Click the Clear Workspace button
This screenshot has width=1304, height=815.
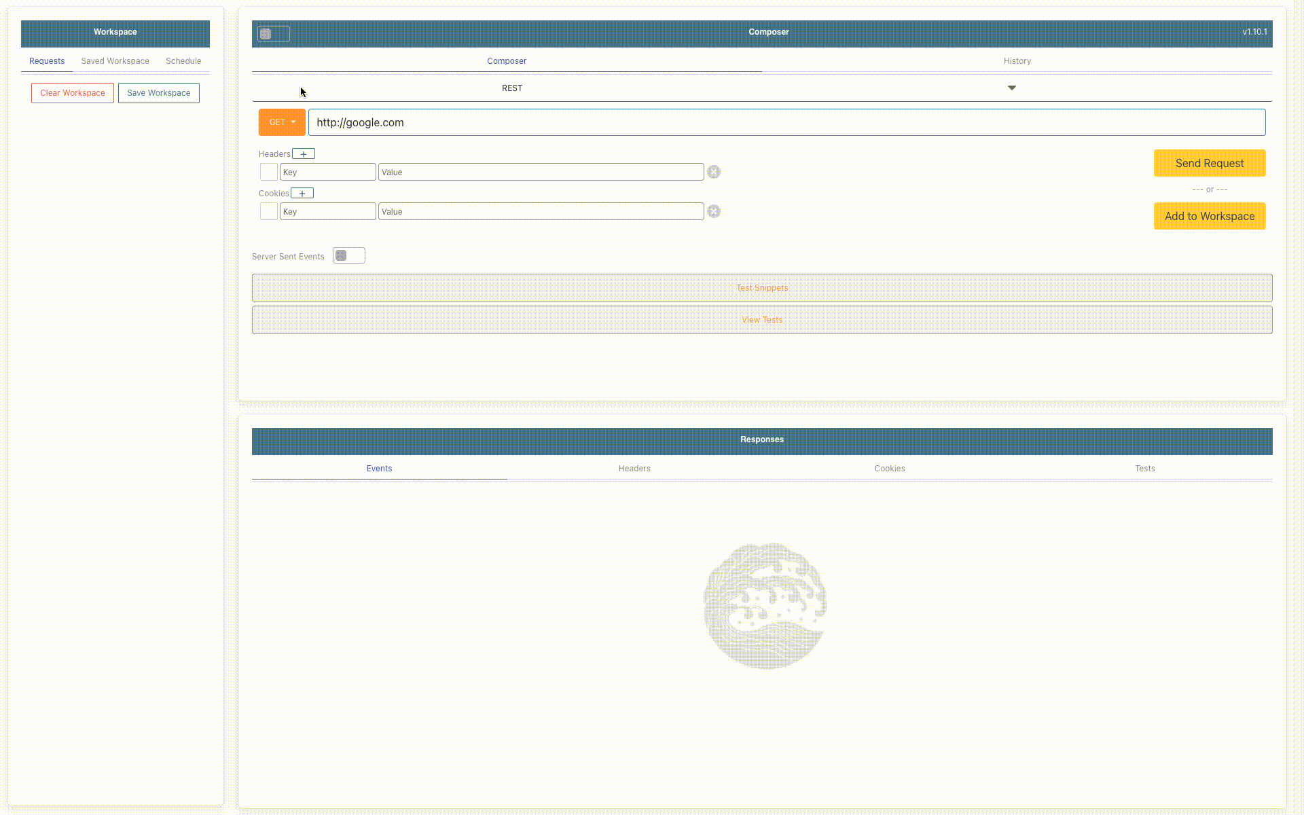coord(73,93)
